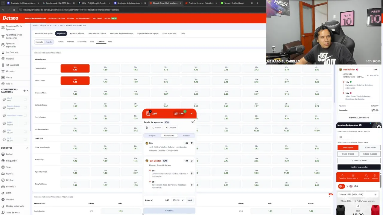383x215 pixels.
Task: Remove the Josh Giddey 20+ bet
Action: [x=192, y=143]
